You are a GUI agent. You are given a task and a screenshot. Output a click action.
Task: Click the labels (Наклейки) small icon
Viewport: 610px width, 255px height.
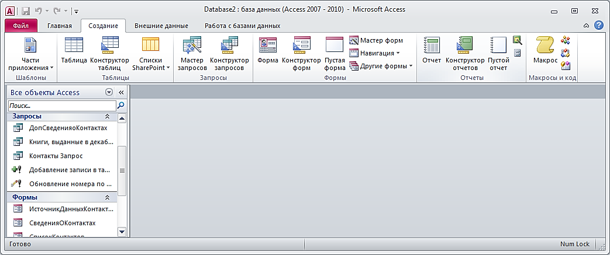pyautogui.click(x=517, y=53)
